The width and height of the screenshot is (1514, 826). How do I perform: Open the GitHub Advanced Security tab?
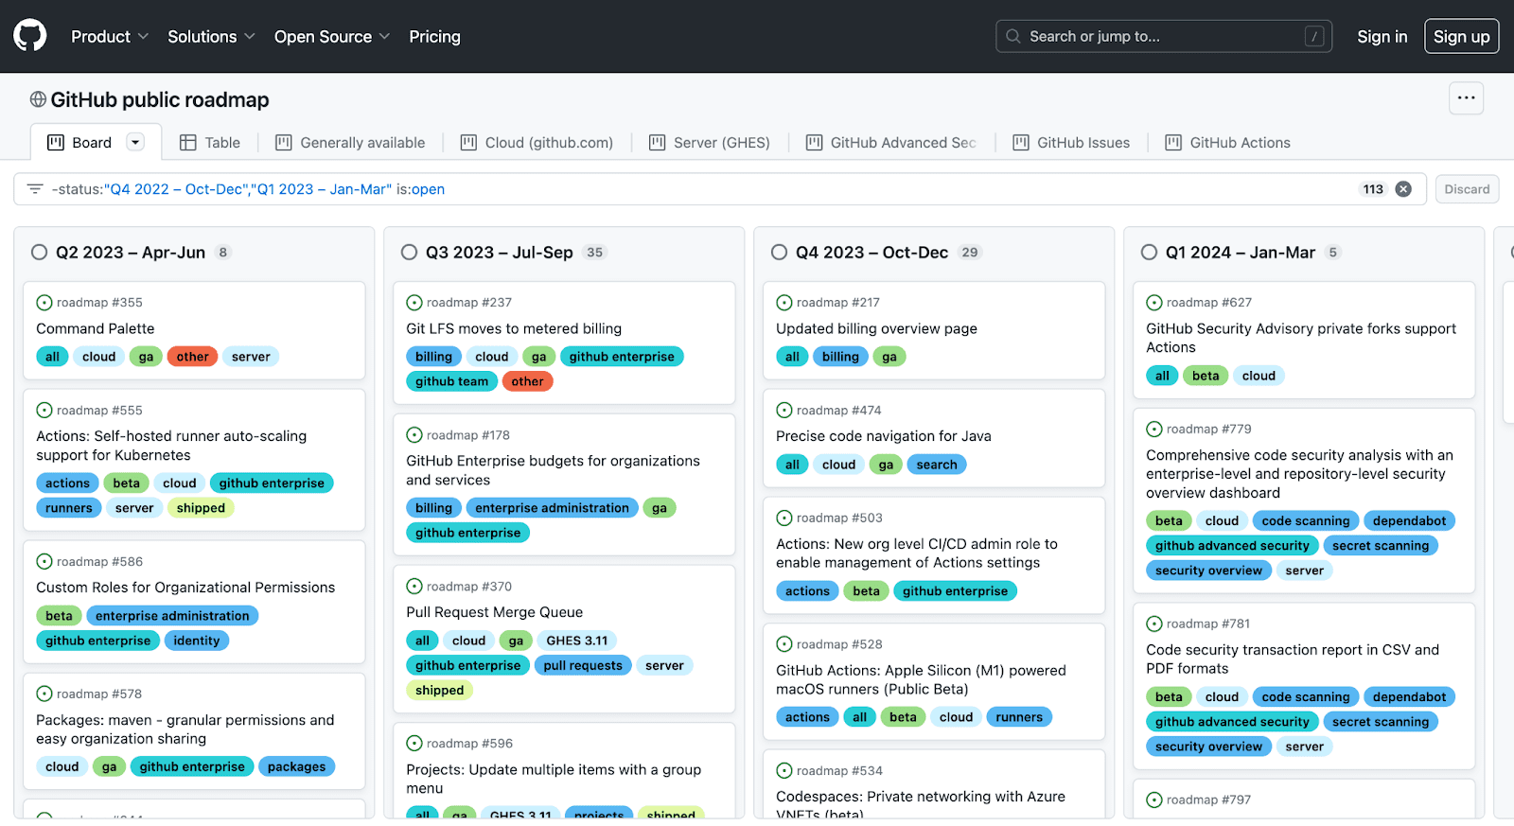tap(891, 143)
